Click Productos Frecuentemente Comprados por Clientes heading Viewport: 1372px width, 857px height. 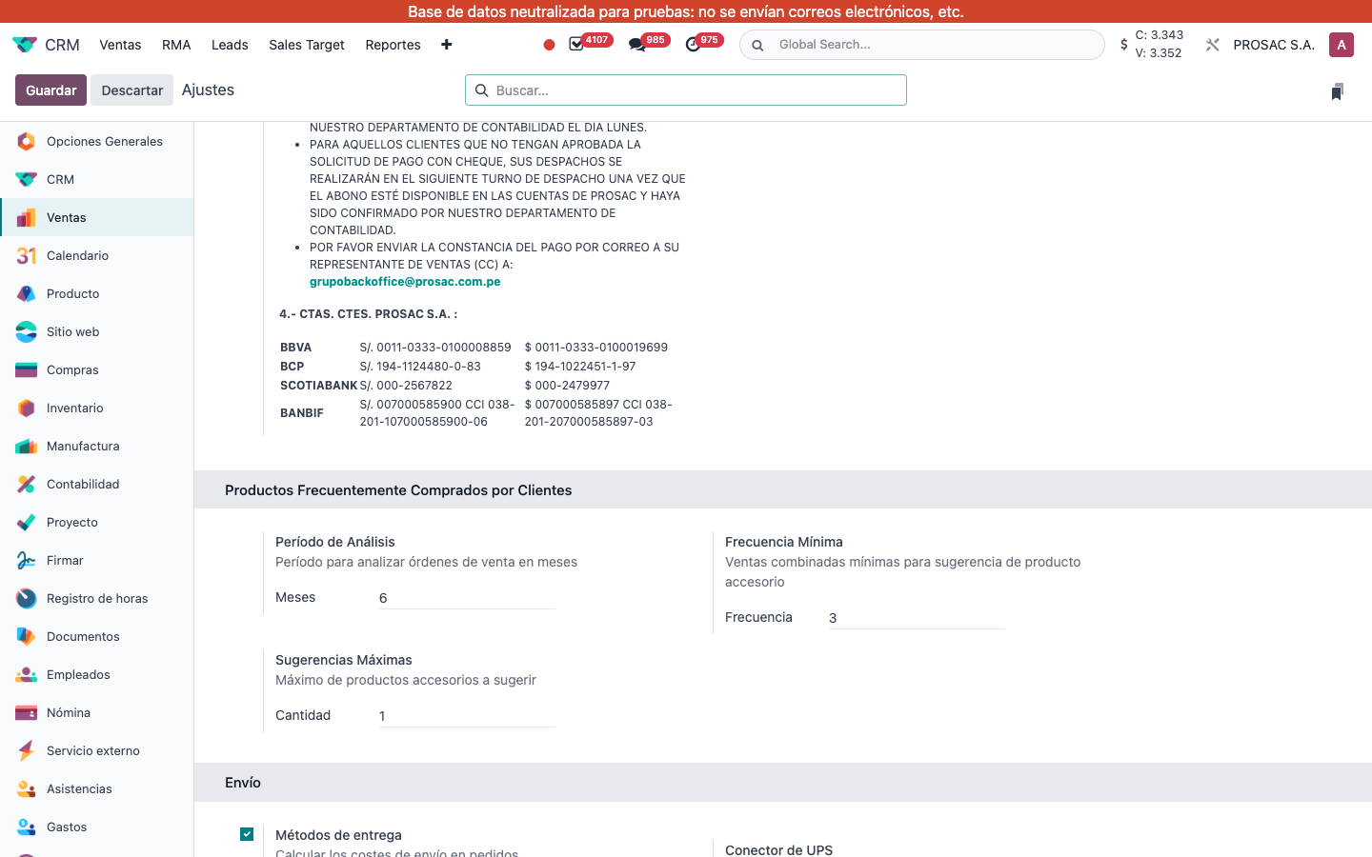coord(398,490)
